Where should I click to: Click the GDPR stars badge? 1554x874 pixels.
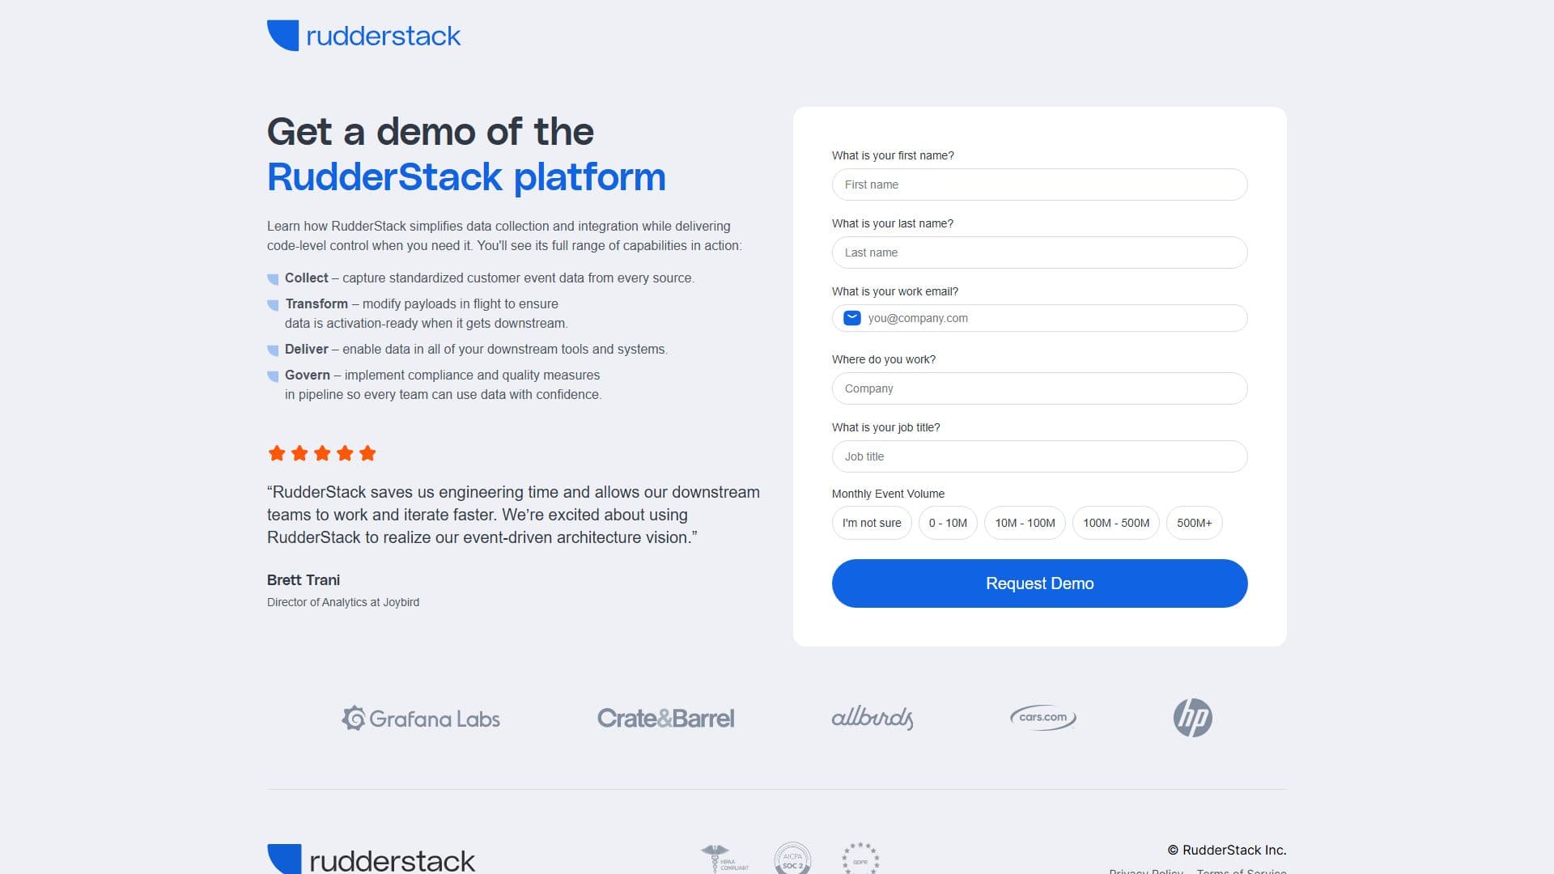pos(860,859)
